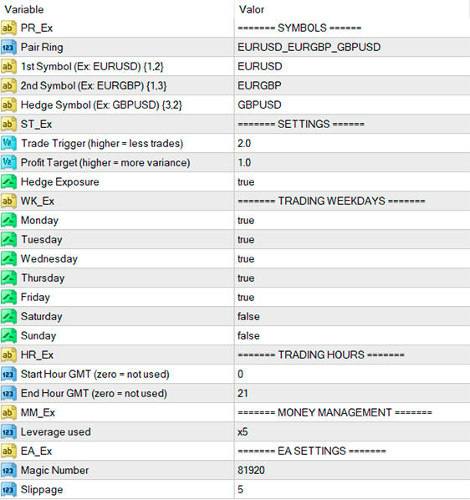Open the Sunday false value dropdown
The width and height of the screenshot is (470, 500).
click(x=352, y=335)
